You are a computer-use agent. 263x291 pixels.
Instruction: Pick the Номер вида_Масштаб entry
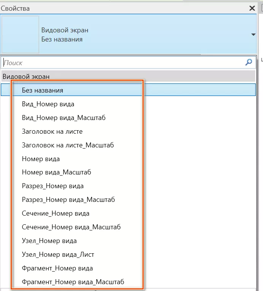click(56, 173)
